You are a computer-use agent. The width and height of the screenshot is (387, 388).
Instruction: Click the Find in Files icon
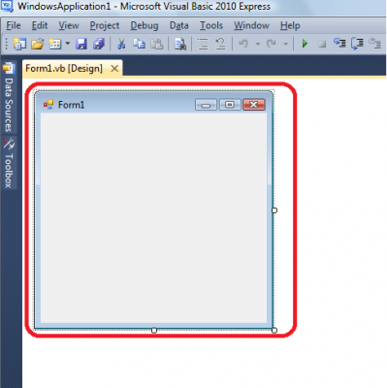[180, 44]
